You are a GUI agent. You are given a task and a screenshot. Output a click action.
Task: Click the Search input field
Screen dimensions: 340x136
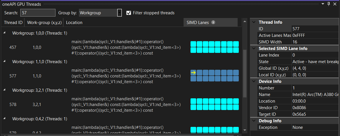click(38, 13)
